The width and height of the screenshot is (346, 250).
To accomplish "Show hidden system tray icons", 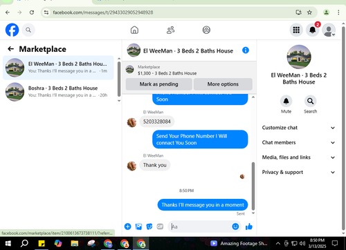I will [278, 243].
